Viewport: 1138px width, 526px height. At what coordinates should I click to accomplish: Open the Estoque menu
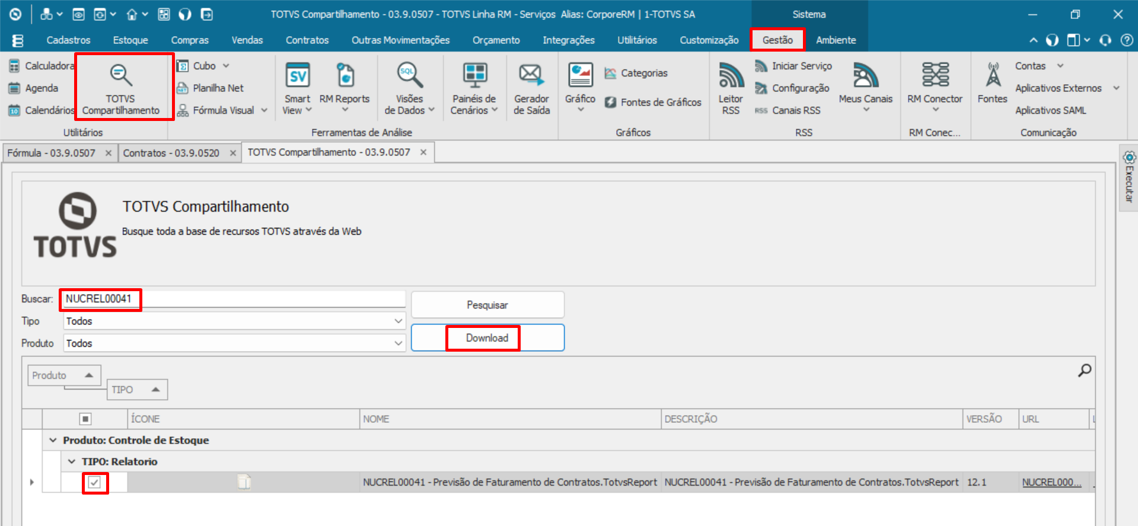click(130, 40)
